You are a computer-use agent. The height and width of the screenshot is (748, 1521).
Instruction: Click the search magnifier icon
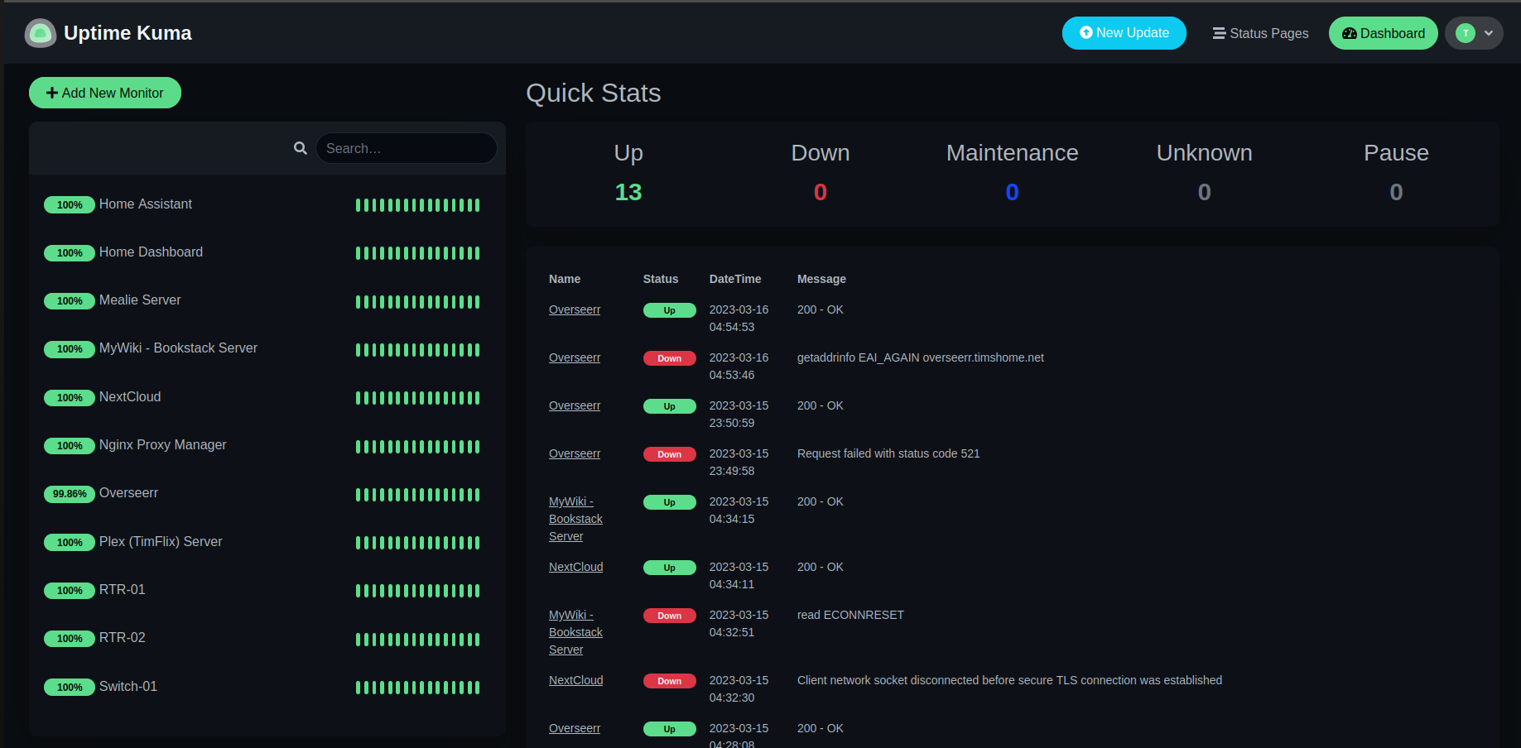coord(301,148)
